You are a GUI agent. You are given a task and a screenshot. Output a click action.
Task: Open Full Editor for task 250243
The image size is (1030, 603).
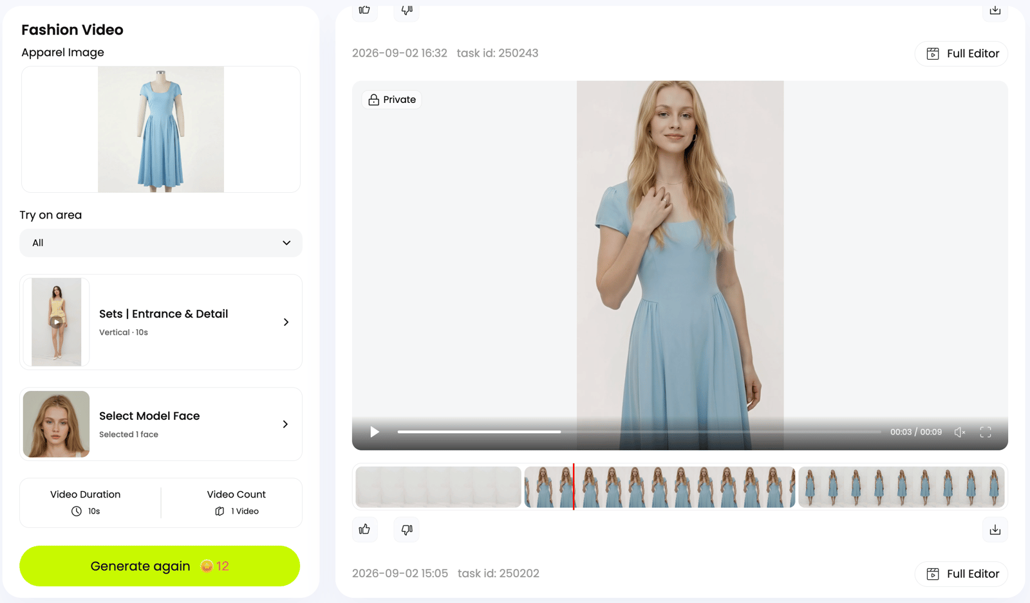[x=962, y=53]
